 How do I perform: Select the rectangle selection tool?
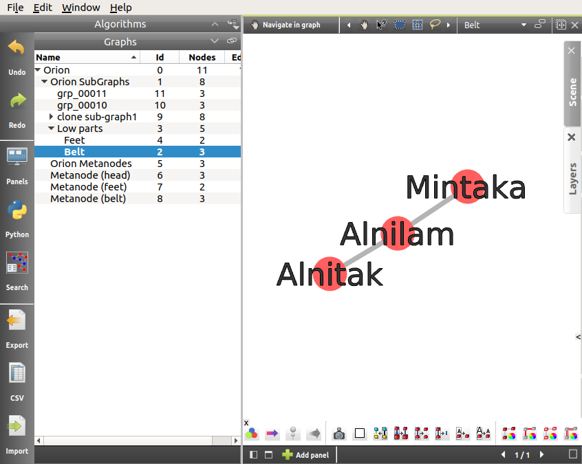tap(400, 25)
